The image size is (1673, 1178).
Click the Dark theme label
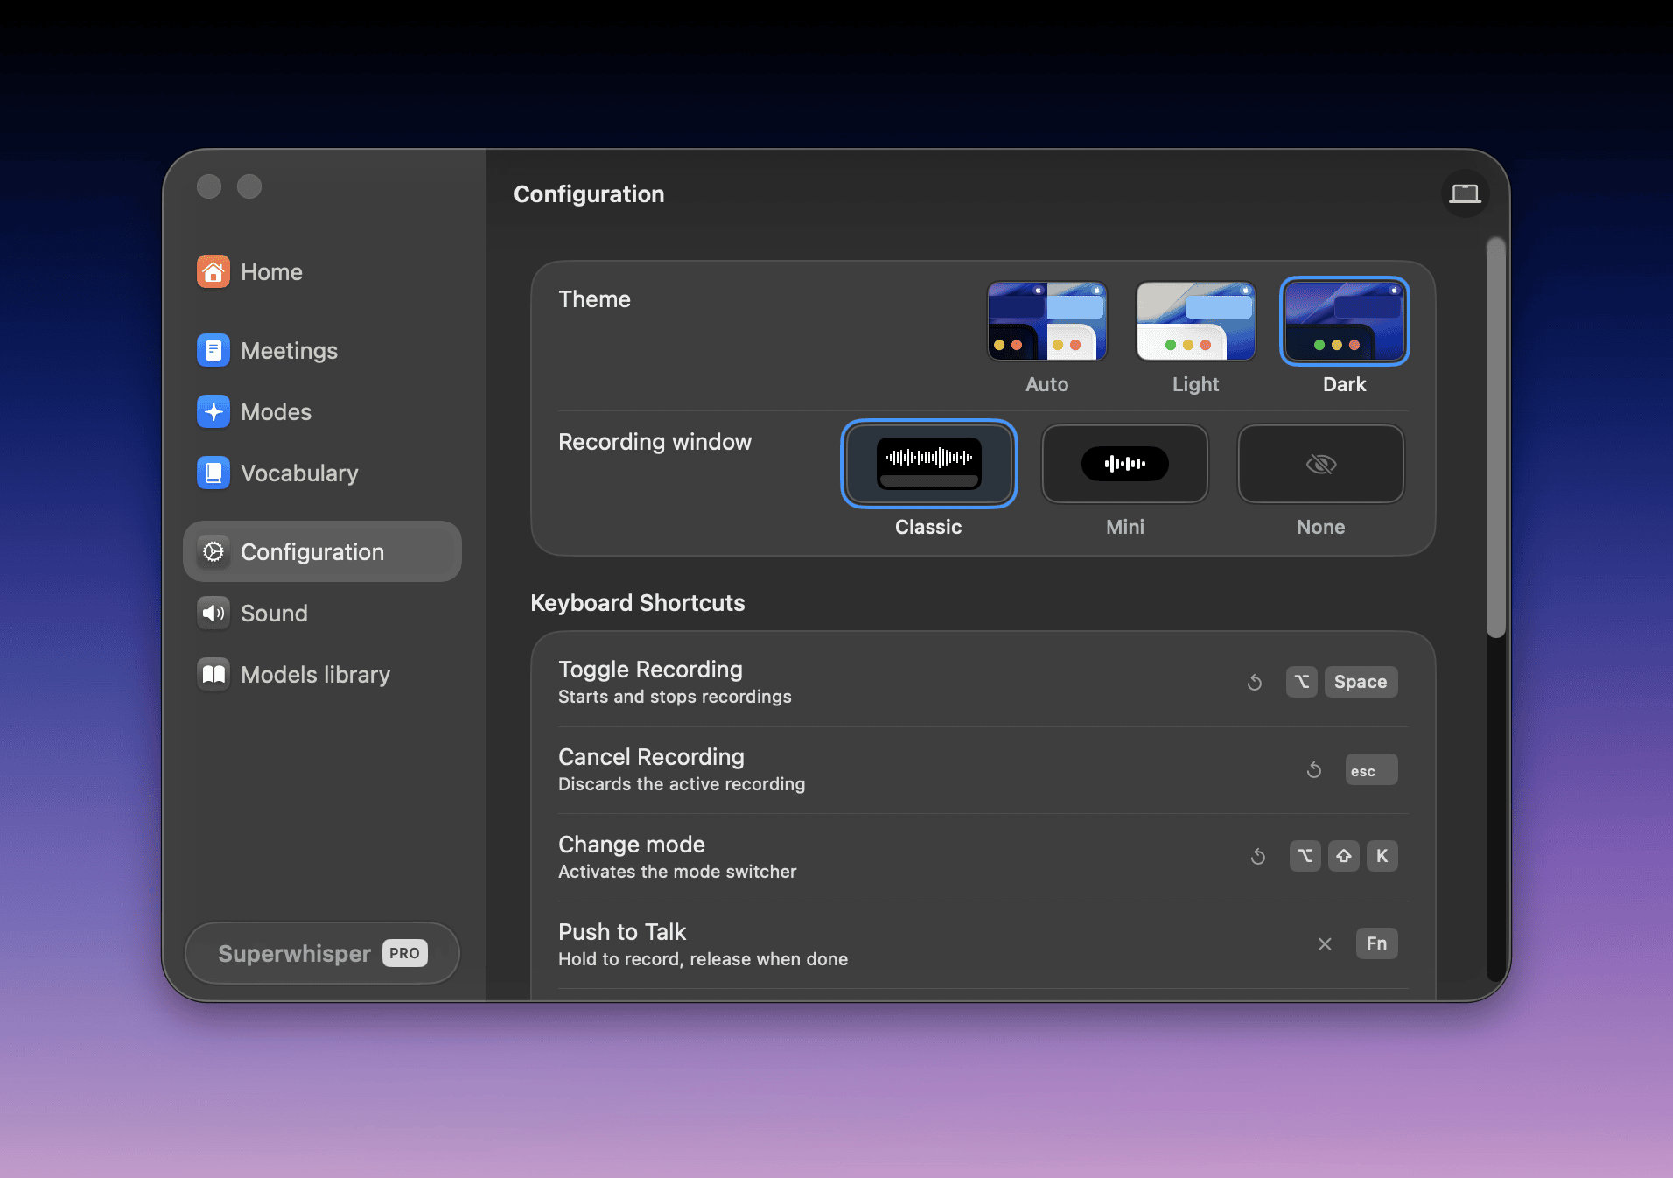tap(1345, 384)
